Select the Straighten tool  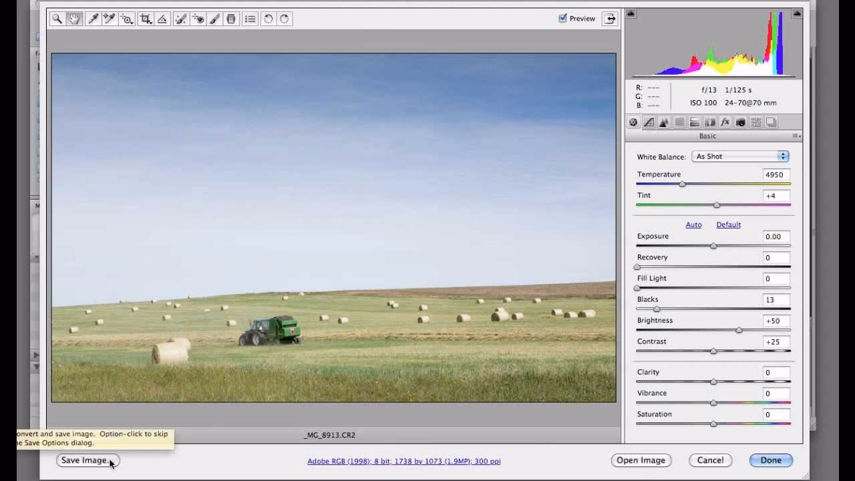tap(162, 19)
